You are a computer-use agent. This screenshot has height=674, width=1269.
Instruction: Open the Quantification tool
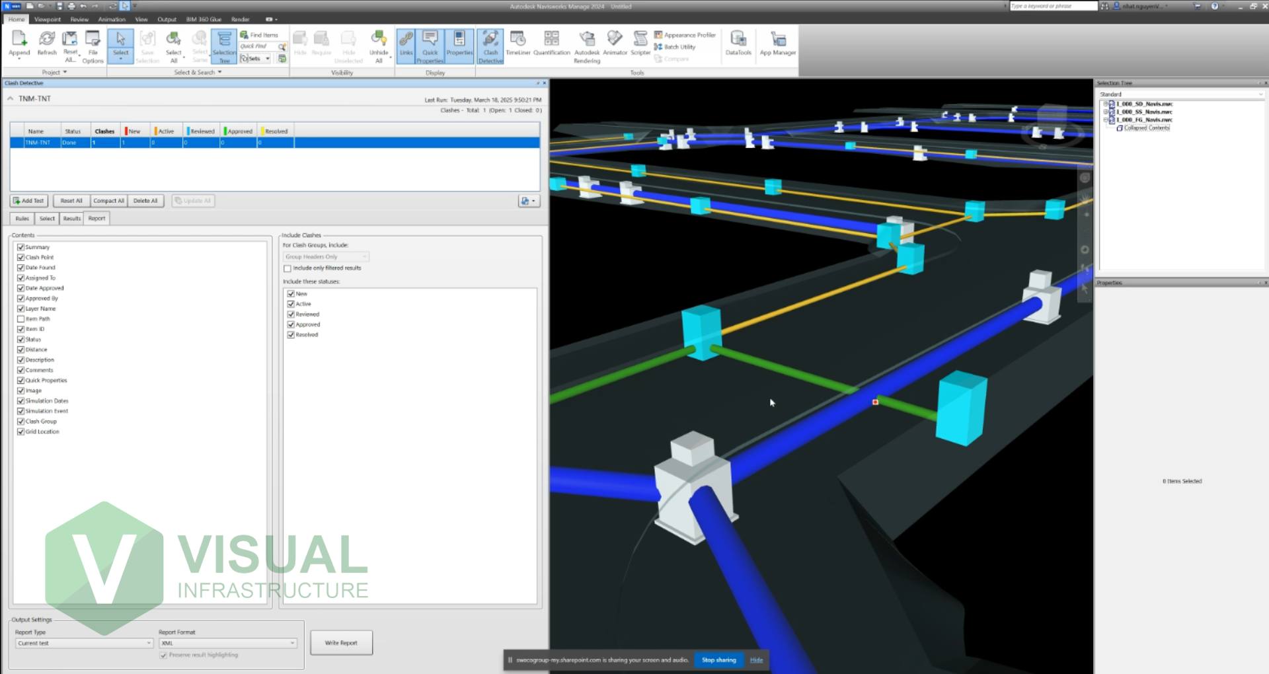click(551, 44)
